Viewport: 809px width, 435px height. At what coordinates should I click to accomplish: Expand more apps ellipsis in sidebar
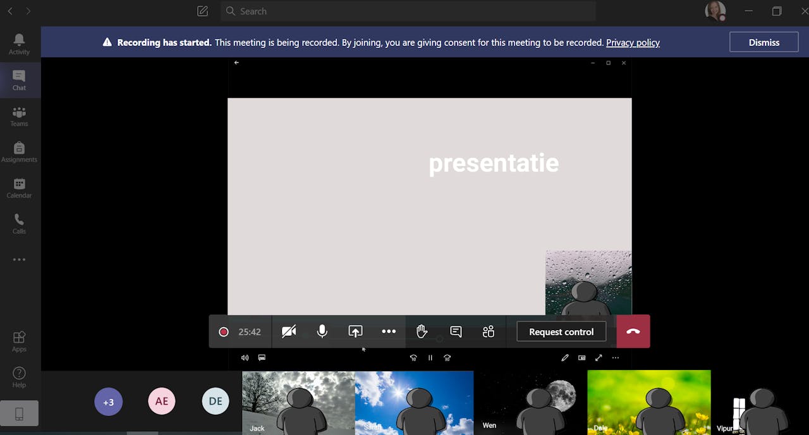click(x=19, y=259)
